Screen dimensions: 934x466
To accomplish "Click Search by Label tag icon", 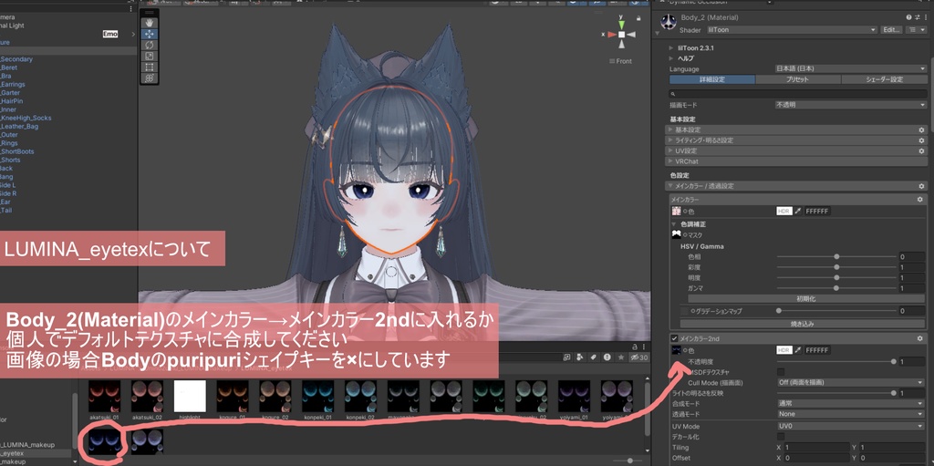I will tap(593, 357).
